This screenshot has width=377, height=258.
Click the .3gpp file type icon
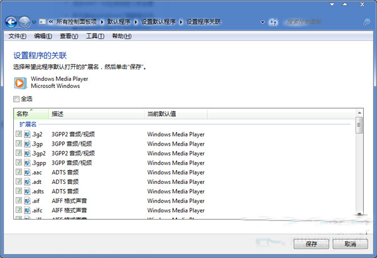27,163
